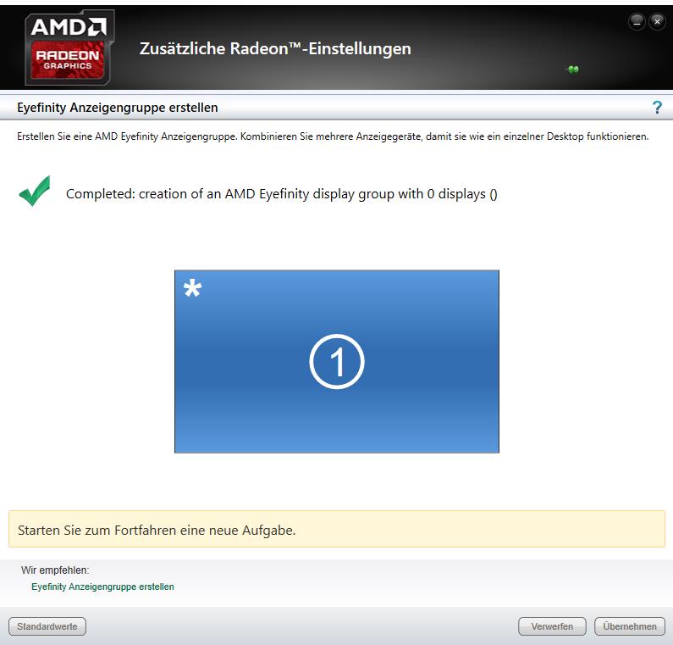The image size is (673, 645).
Task: Close the Radeon settings window
Action: (657, 21)
